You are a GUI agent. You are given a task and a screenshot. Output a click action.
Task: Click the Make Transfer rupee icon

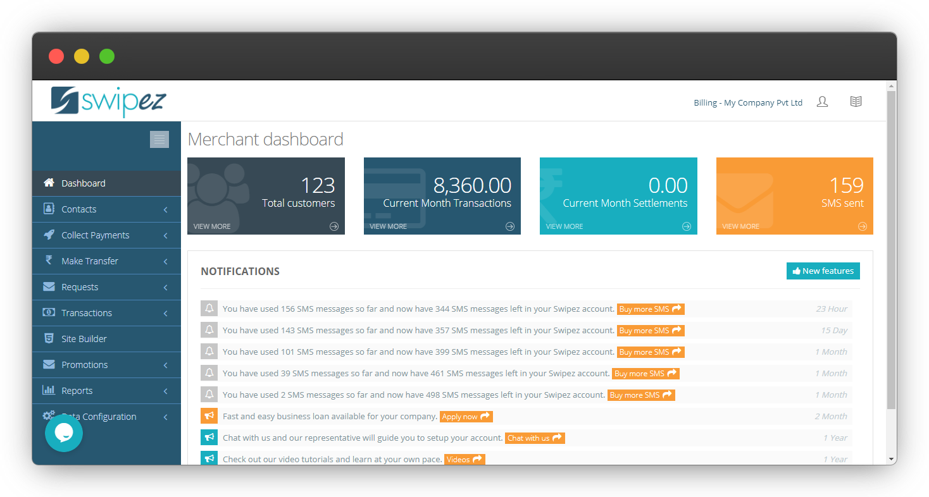point(49,261)
